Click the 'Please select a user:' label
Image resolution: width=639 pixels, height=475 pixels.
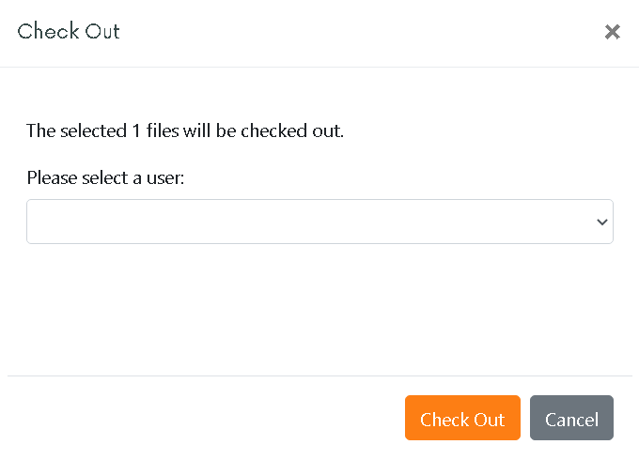(105, 177)
